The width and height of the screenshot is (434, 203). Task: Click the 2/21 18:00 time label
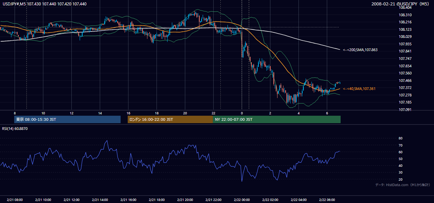[x=157, y=200]
